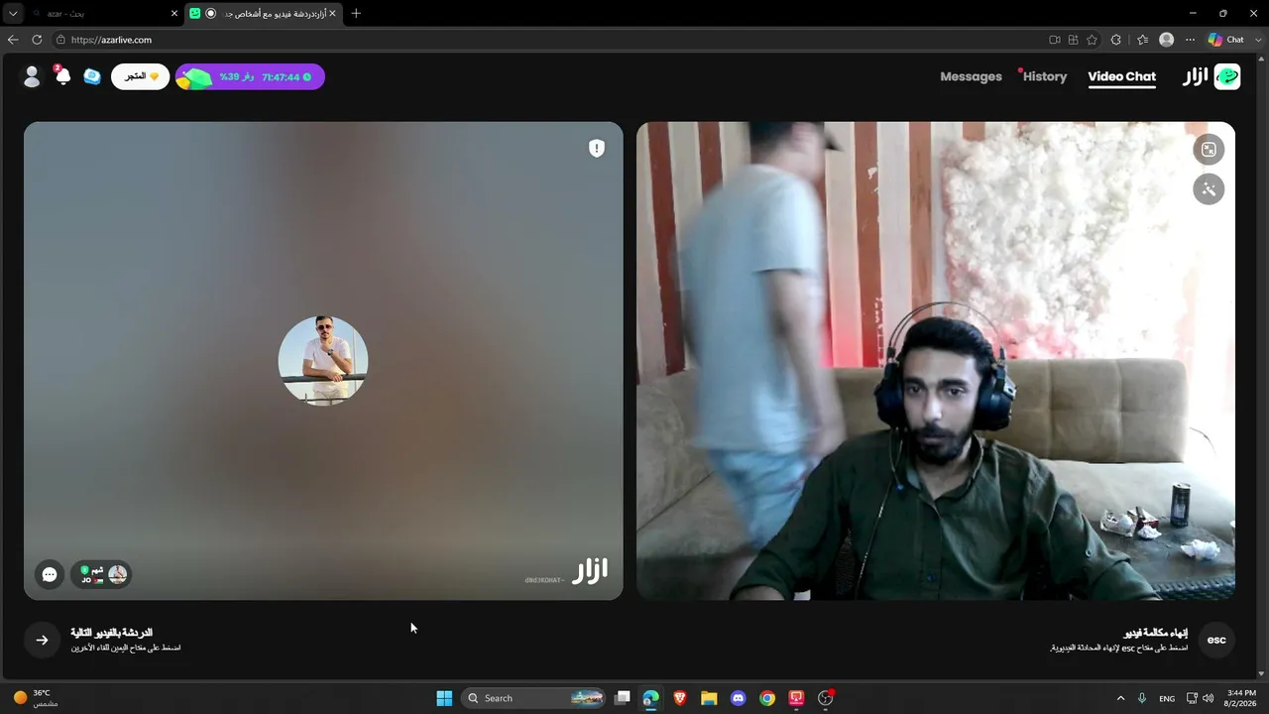Open Google Chrome from the taskbar
This screenshot has height=714, width=1269.
[767, 698]
